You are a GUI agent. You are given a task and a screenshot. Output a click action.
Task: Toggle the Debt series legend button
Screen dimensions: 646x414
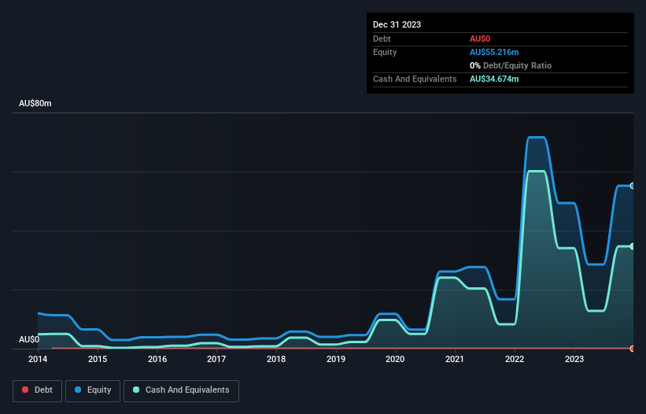click(38, 391)
